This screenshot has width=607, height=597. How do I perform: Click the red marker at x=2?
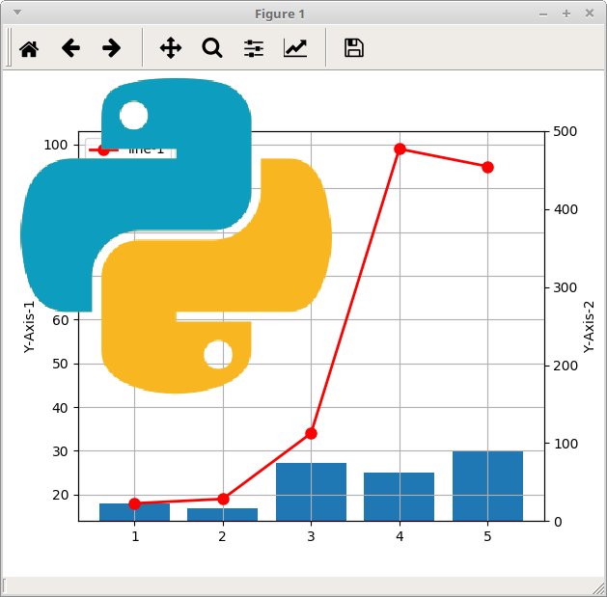(223, 500)
